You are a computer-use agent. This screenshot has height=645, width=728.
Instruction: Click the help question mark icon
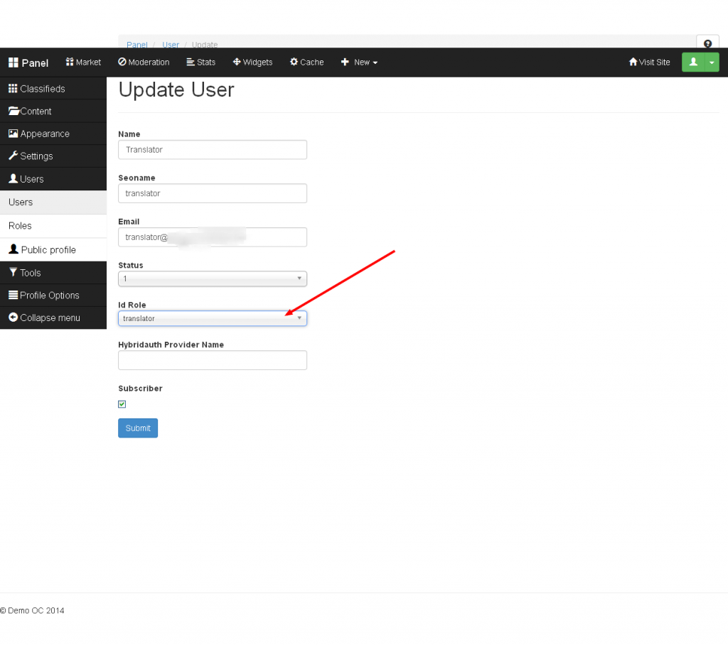point(707,44)
